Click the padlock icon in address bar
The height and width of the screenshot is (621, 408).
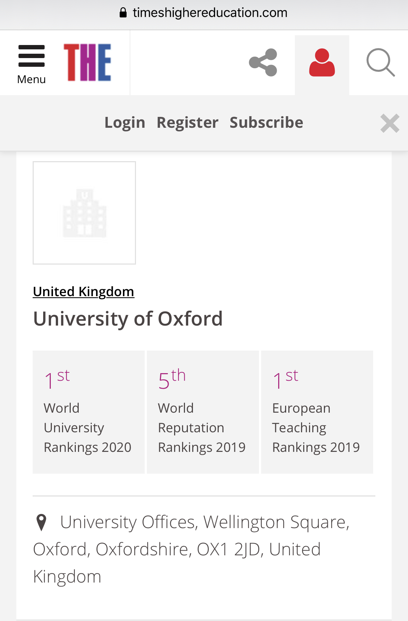tap(123, 13)
